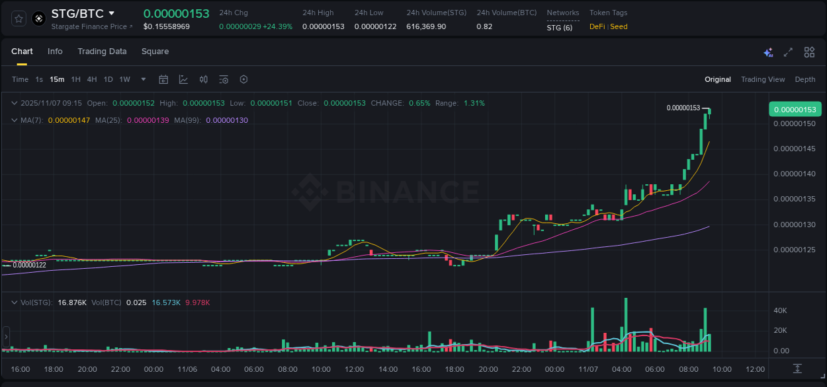The width and height of the screenshot is (827, 387).
Task: Select the 1H timeframe
Action: click(x=75, y=79)
